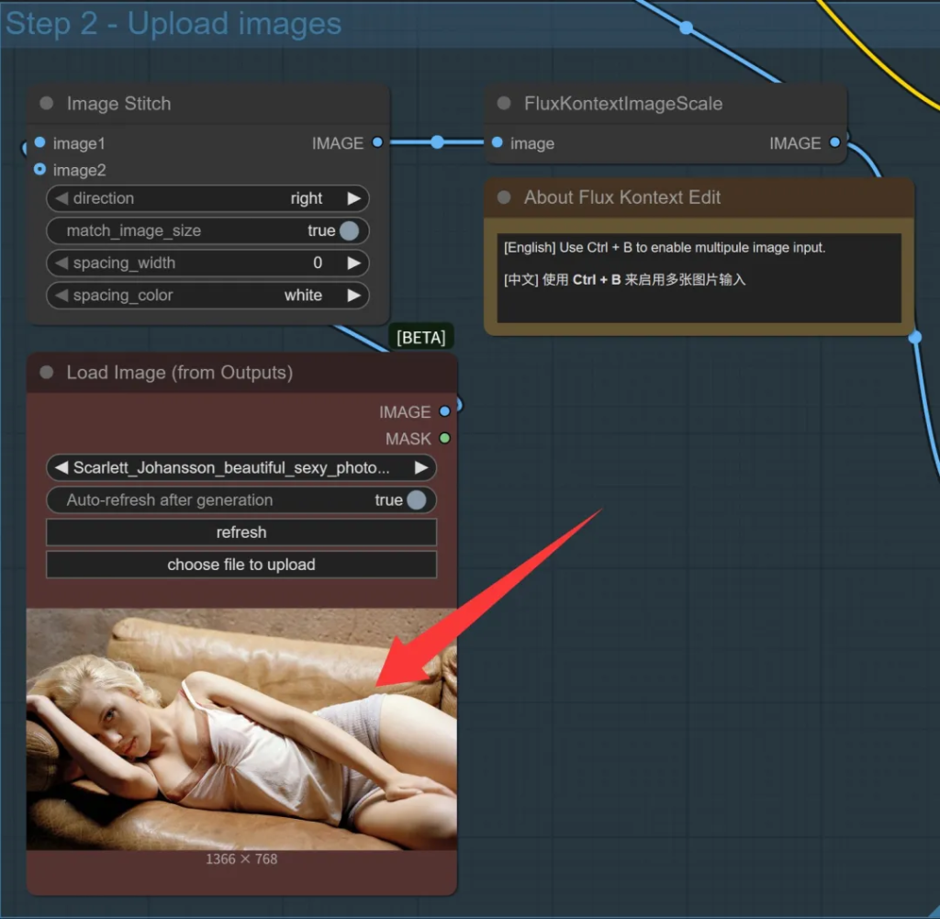Click the image2 input socket
Viewport: 940px width, 919px height.
point(39,170)
